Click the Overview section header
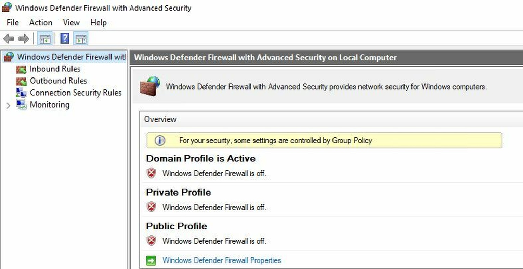523x269 pixels. click(160, 119)
